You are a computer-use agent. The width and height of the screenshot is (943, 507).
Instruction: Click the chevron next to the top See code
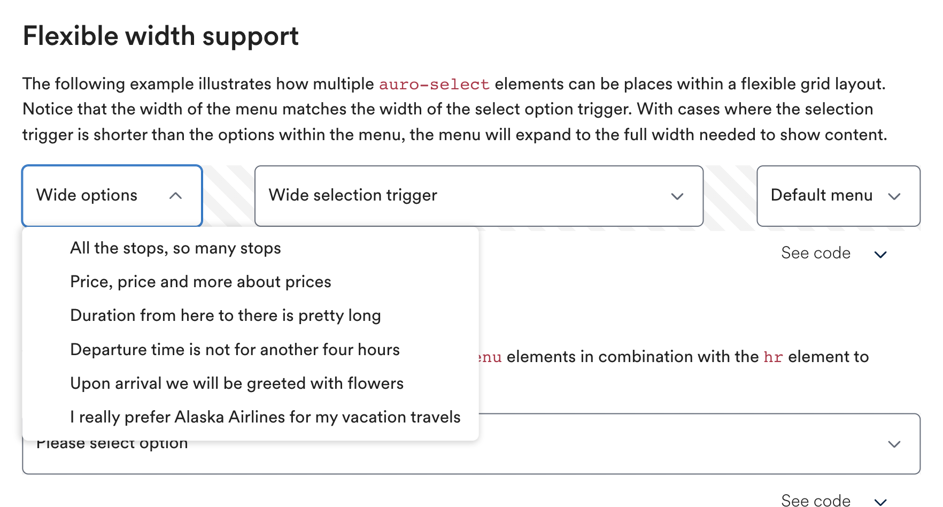pyautogui.click(x=881, y=254)
